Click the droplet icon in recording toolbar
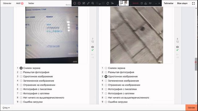Image resolution: width=198 pixels, height=111 pixels. [x=108, y=3]
